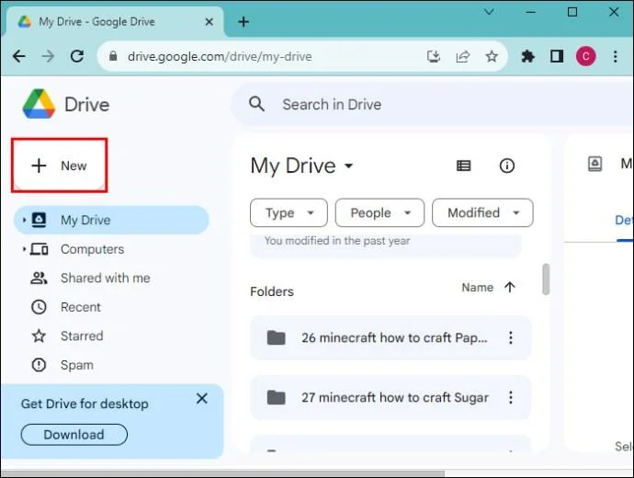Click the share page icon in address bar
Screen dimensions: 634x478
point(462,56)
